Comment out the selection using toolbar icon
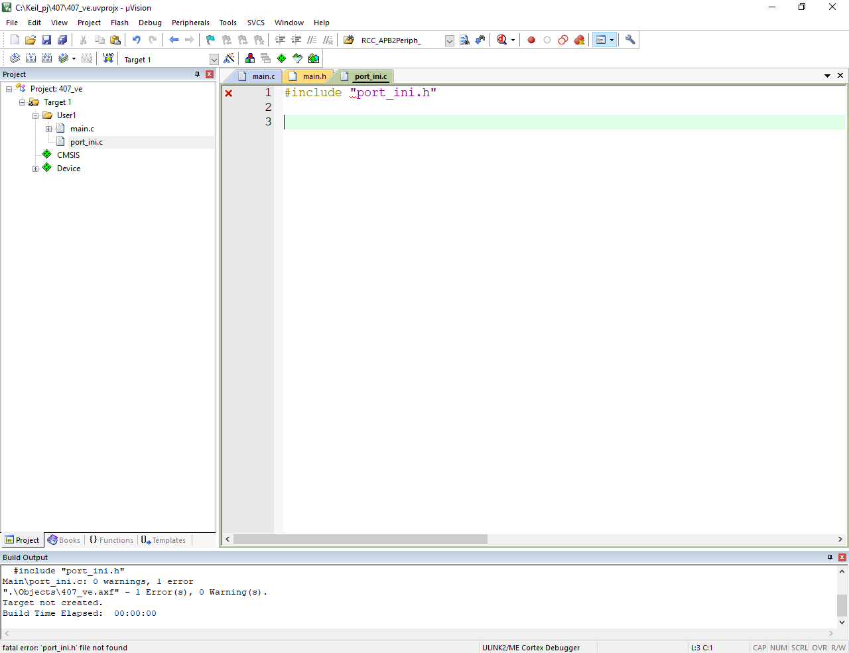The image size is (849, 653). (x=312, y=40)
